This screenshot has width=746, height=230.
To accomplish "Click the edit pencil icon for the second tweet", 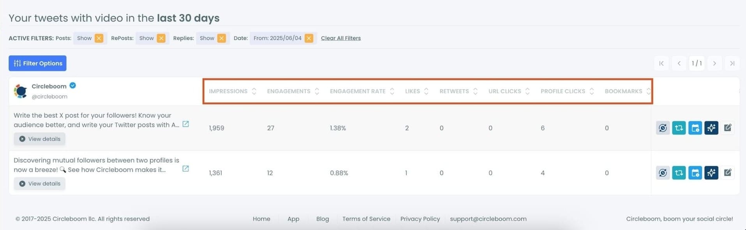I will tap(727, 172).
